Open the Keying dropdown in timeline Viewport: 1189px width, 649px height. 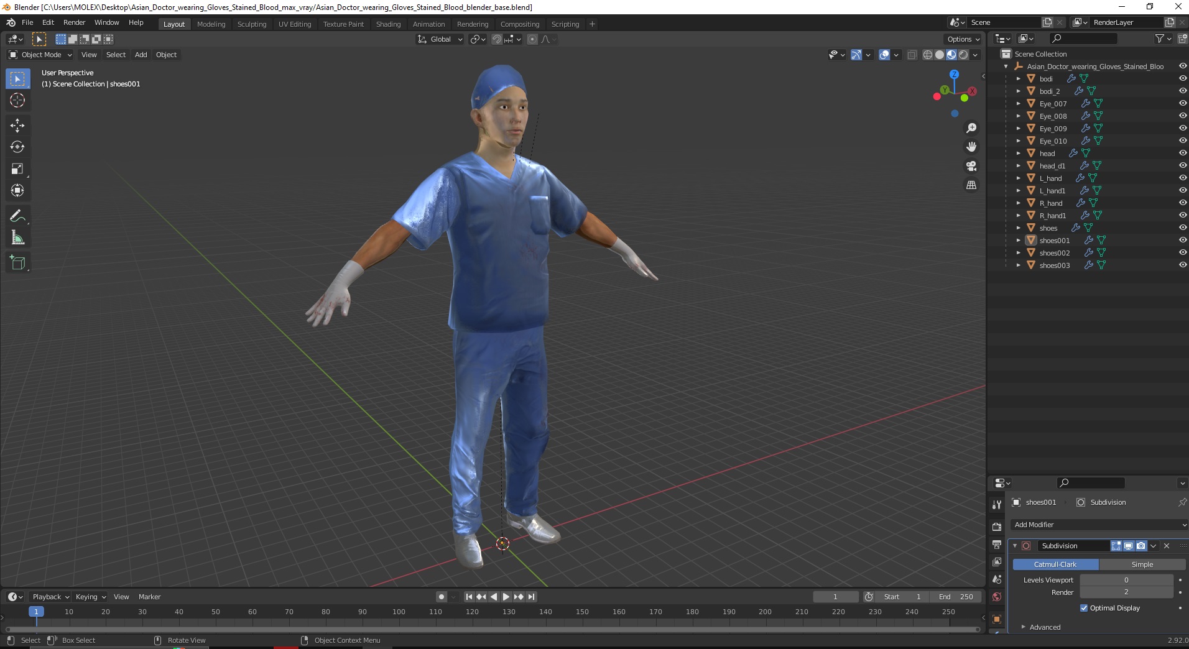click(90, 597)
